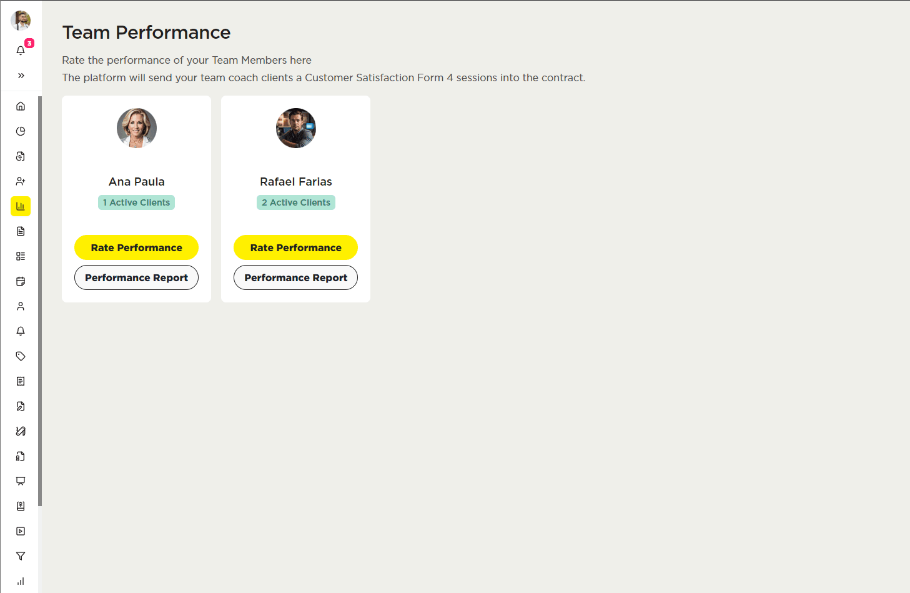Open the add user sidebar icon

tap(21, 181)
